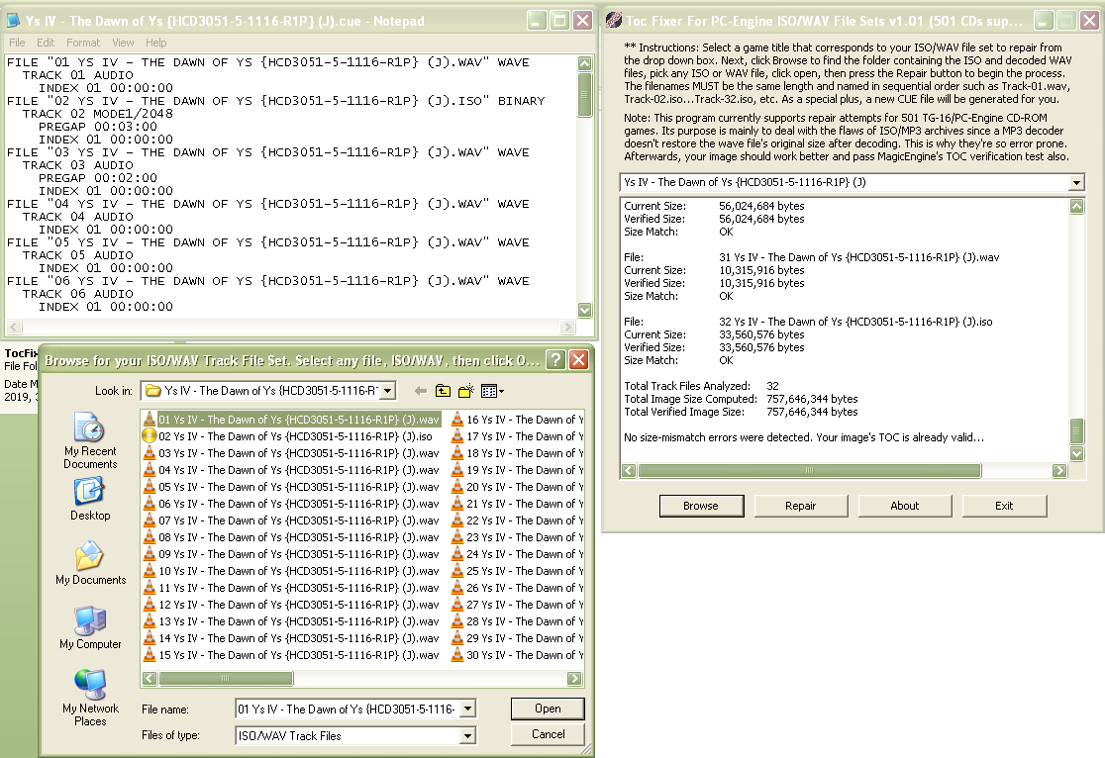
Task: Open My Recent Documents in browse dialog
Action: pyautogui.click(x=90, y=441)
